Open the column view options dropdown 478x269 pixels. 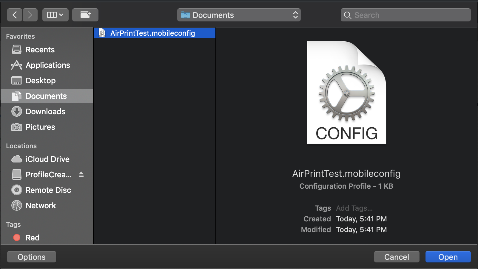55,15
